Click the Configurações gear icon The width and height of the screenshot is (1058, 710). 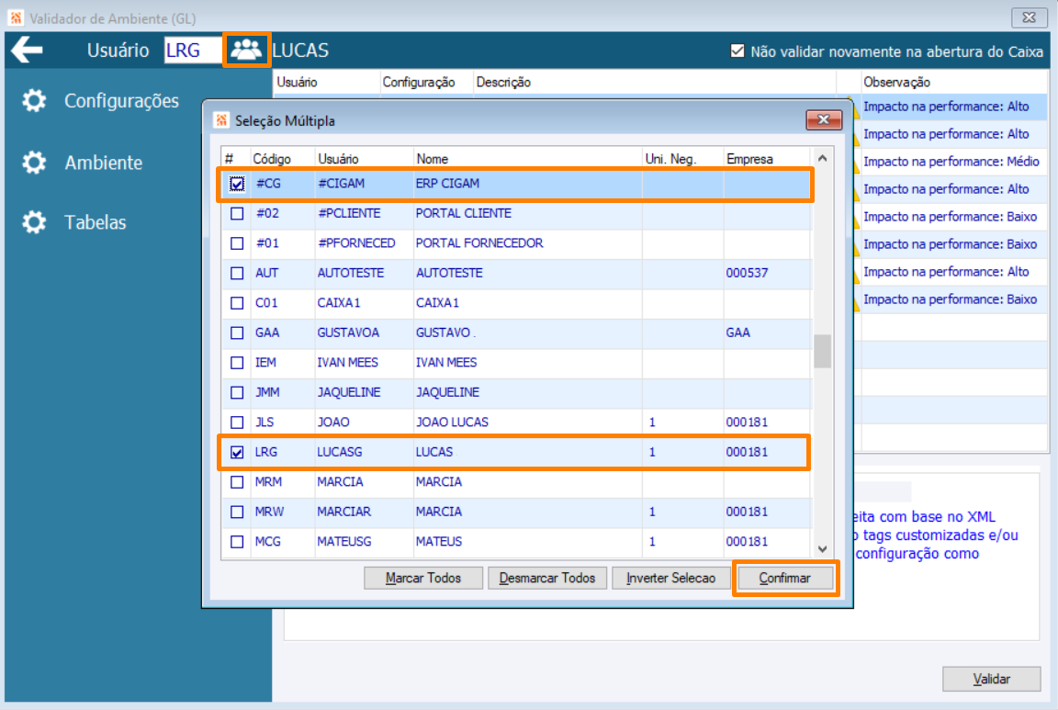point(34,100)
